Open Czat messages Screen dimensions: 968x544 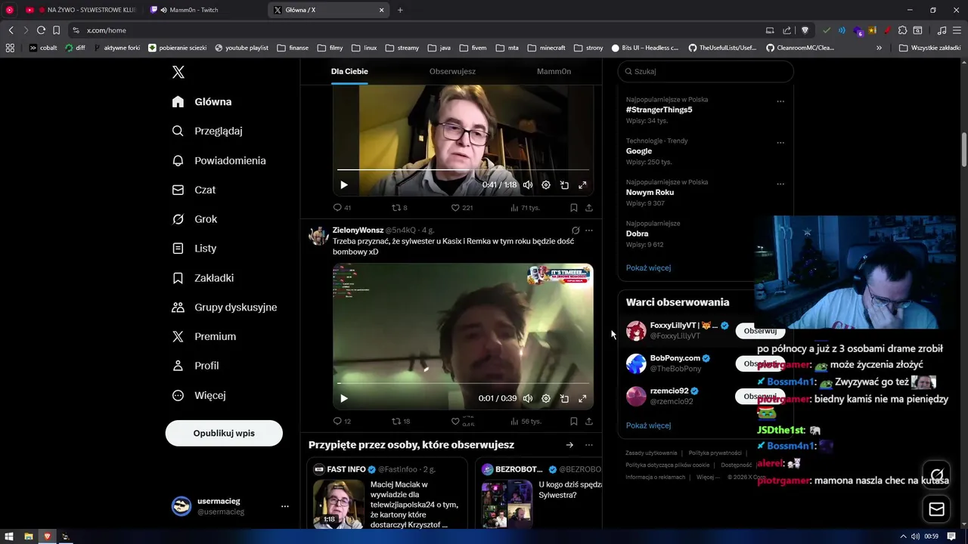pyautogui.click(x=194, y=190)
